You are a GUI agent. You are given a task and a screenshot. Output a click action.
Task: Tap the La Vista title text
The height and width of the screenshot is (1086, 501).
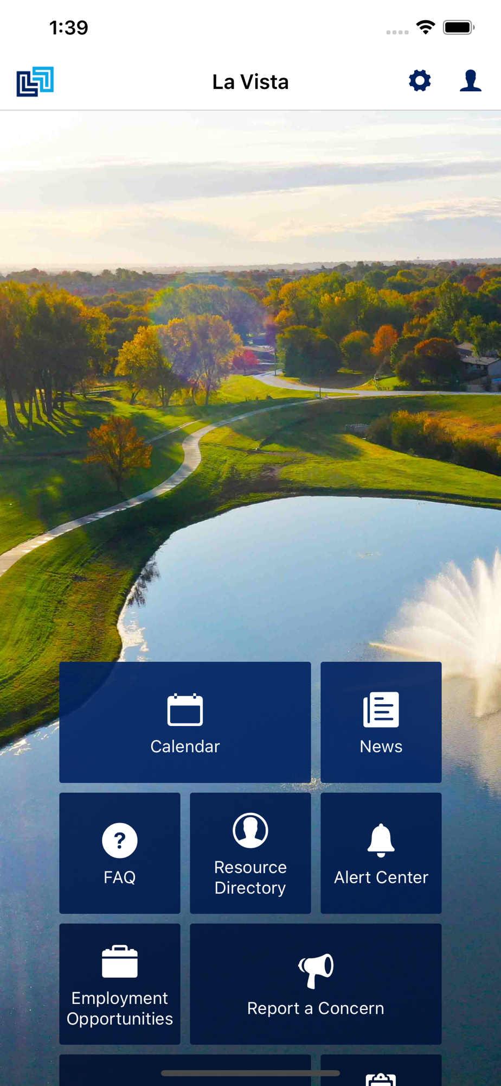point(251,82)
